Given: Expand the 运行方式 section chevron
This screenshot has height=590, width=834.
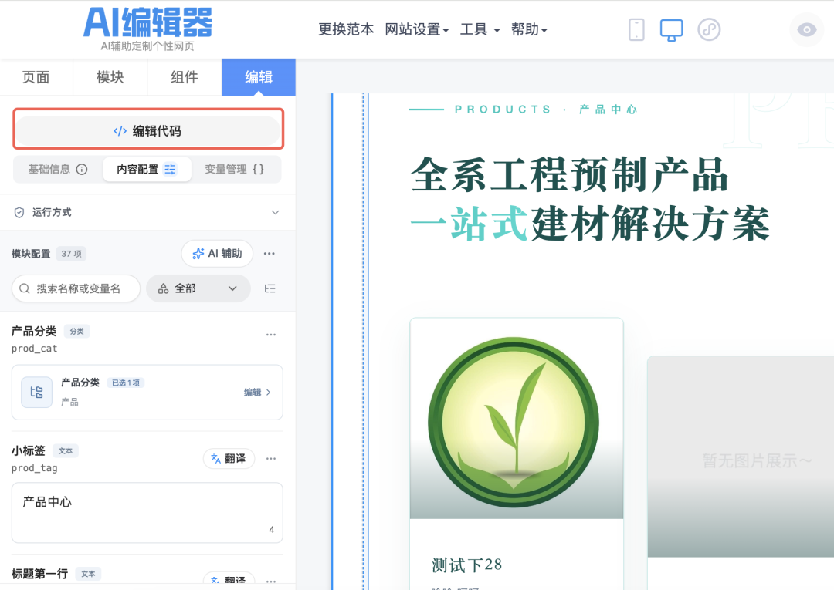Looking at the screenshot, I should 275,212.
